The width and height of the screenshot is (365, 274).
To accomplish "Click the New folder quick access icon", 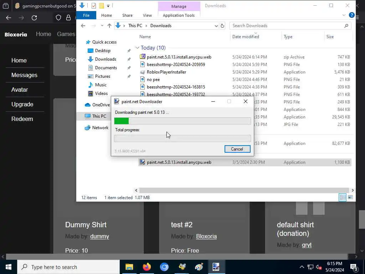I will 102,6.
